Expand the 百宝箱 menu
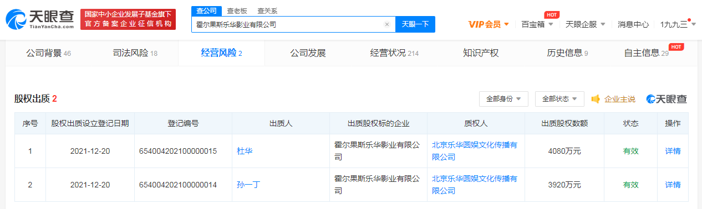The height and width of the screenshot is (209, 702). [x=537, y=24]
